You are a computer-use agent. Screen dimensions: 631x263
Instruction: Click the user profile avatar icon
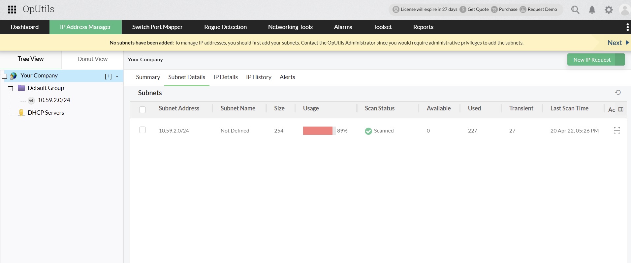[x=625, y=10]
